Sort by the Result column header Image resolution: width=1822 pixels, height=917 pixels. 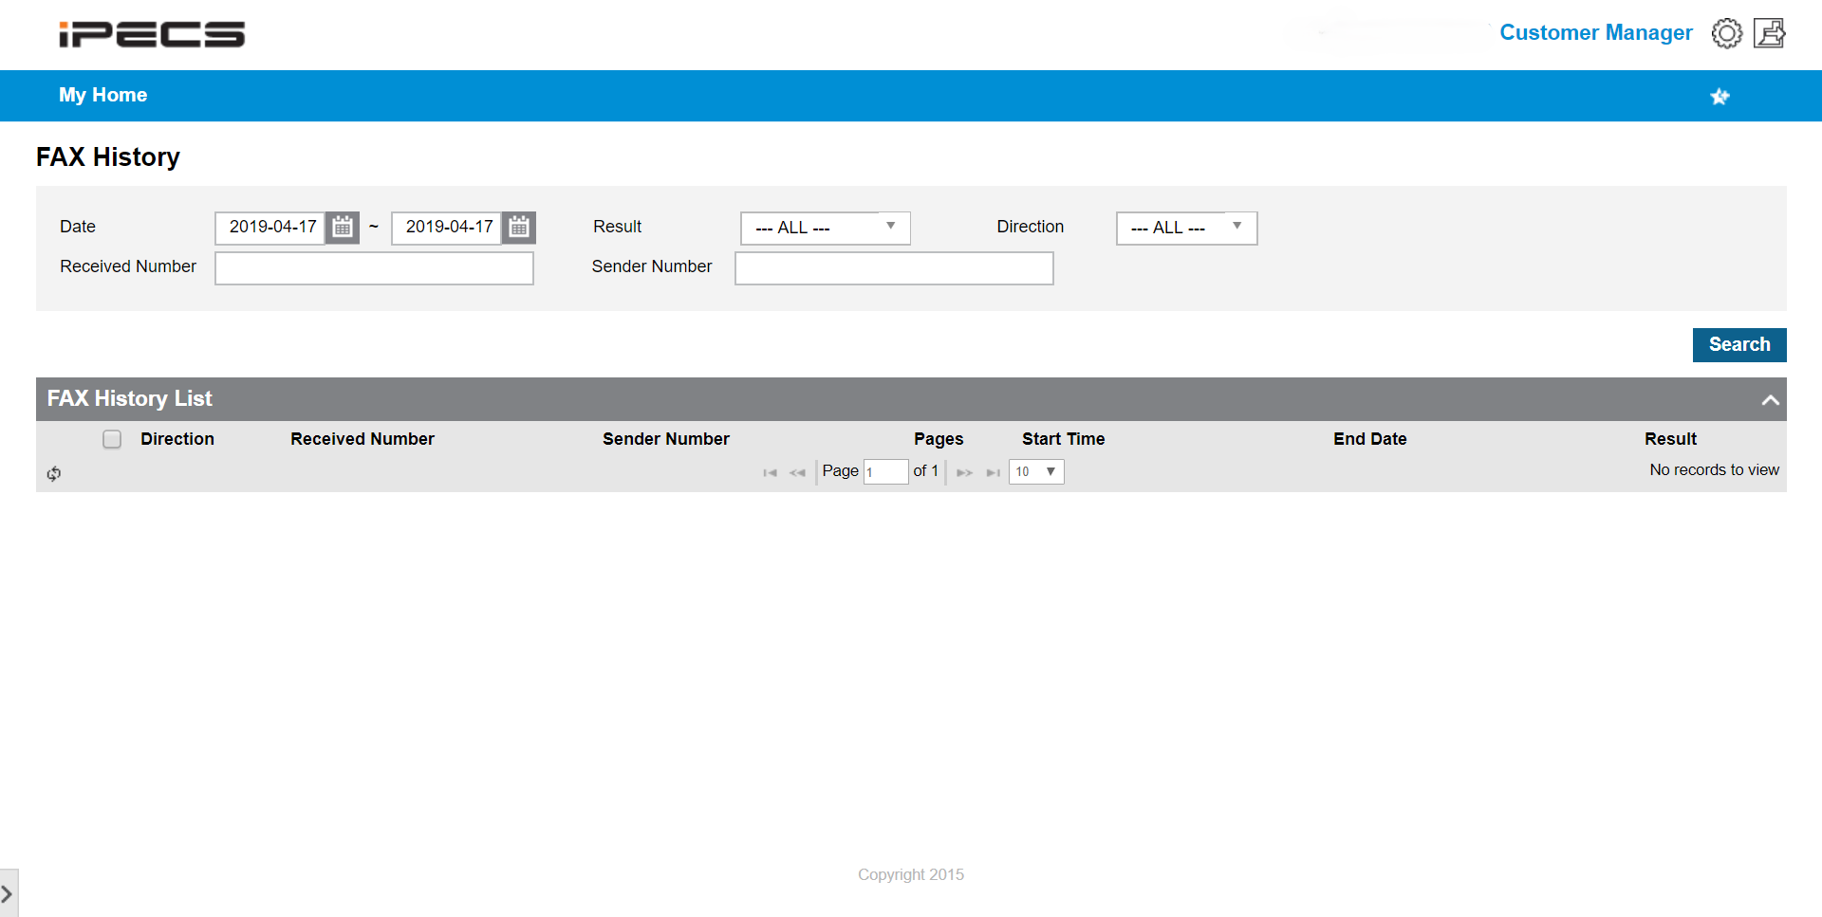pyautogui.click(x=1670, y=439)
